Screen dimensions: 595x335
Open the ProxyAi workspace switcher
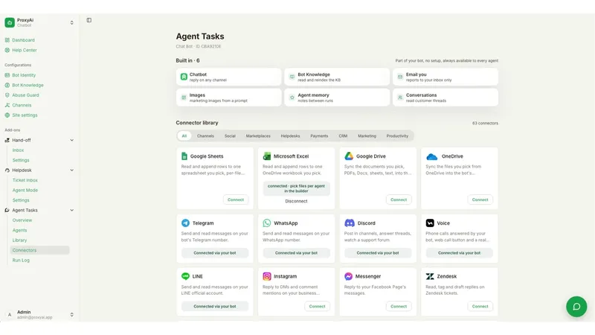[71, 23]
